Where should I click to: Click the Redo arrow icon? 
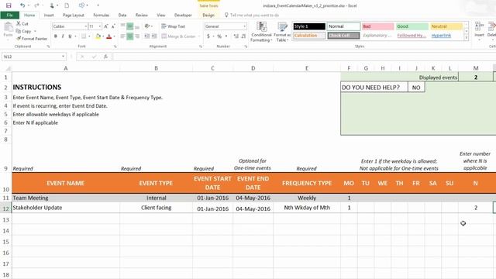(36, 5)
